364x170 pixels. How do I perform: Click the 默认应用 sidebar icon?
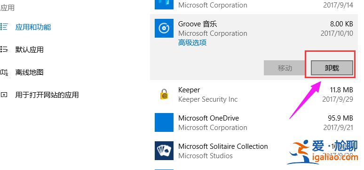[4, 49]
